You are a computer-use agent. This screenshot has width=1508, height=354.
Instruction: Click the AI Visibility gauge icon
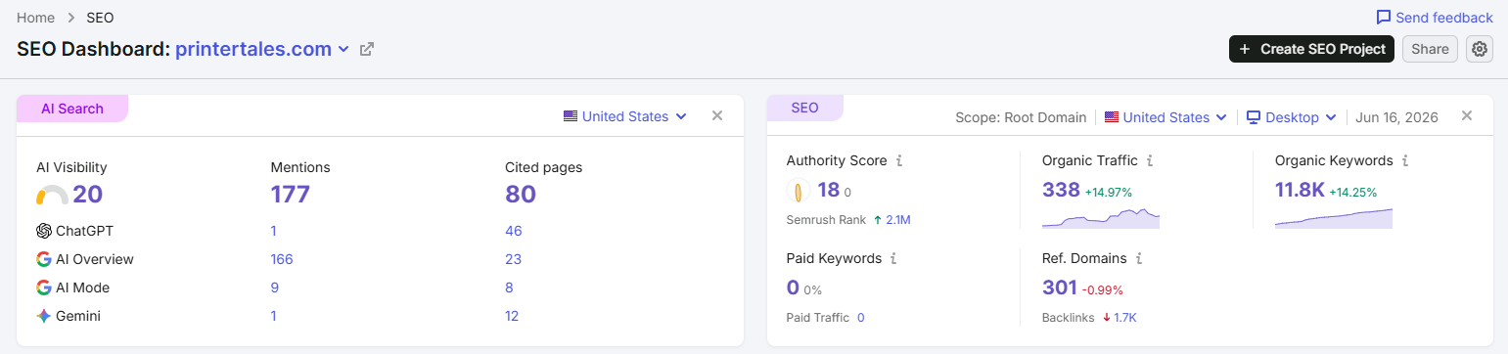pyautogui.click(x=52, y=196)
